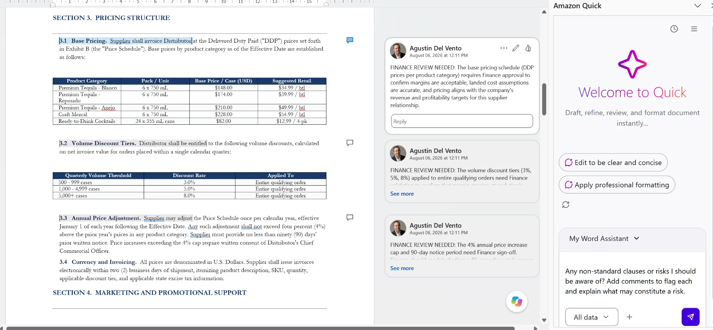Click the horizontal scrollbar at the bottom
This screenshot has height=330, width=713.
coord(260,328)
